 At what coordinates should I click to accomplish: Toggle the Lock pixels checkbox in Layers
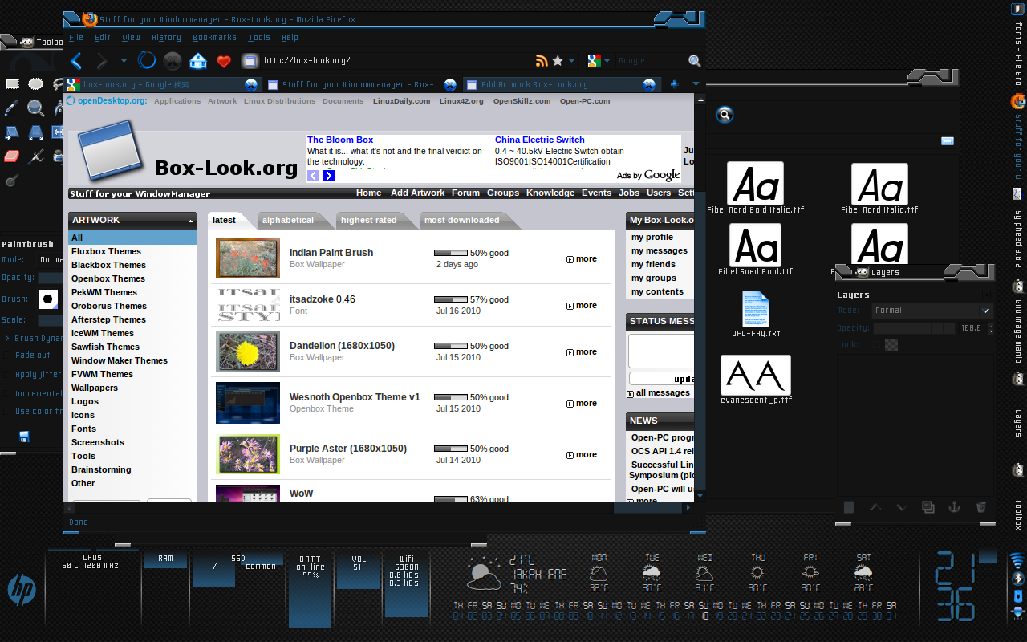click(876, 345)
